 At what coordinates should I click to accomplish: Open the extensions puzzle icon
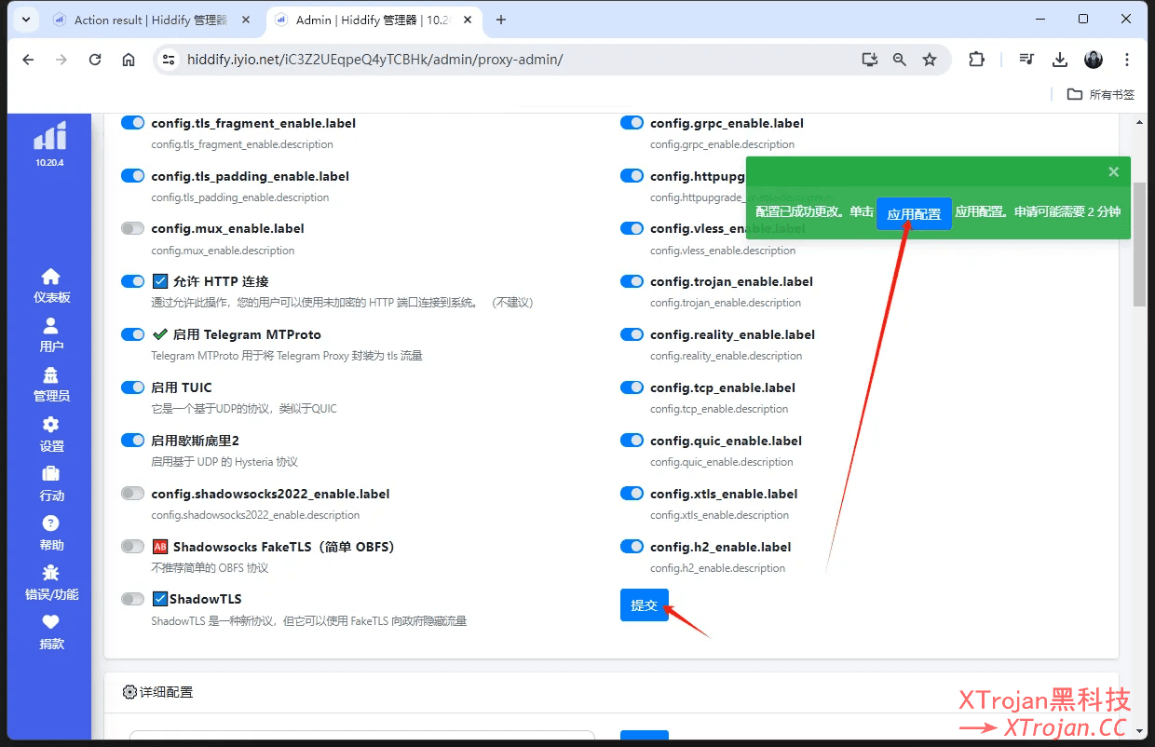pyautogui.click(x=976, y=60)
